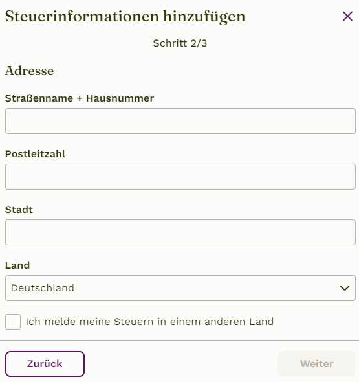
Task: Click the Straßenname + Hausnummer label
Action: [x=80, y=98]
